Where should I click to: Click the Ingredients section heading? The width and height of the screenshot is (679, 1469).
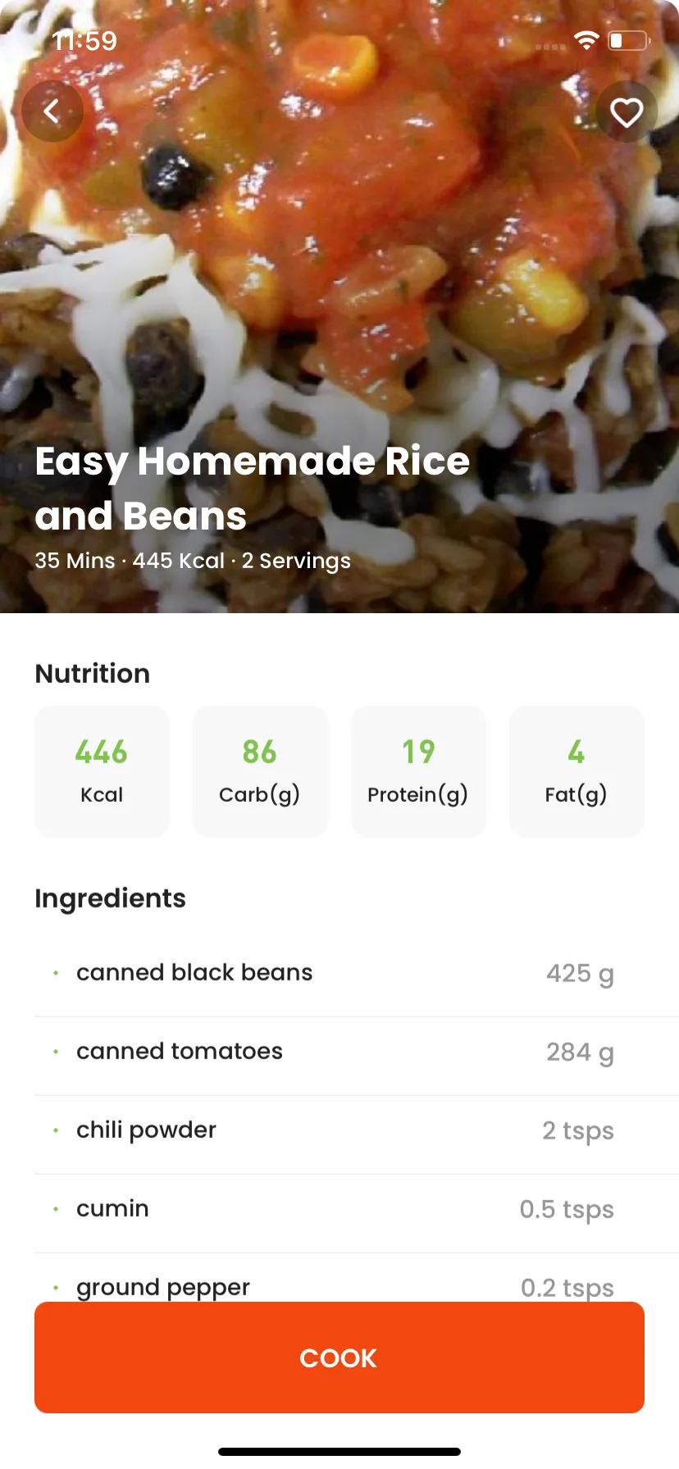click(x=110, y=899)
